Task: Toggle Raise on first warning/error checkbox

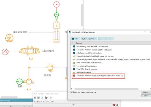Action: (x=71, y=92)
